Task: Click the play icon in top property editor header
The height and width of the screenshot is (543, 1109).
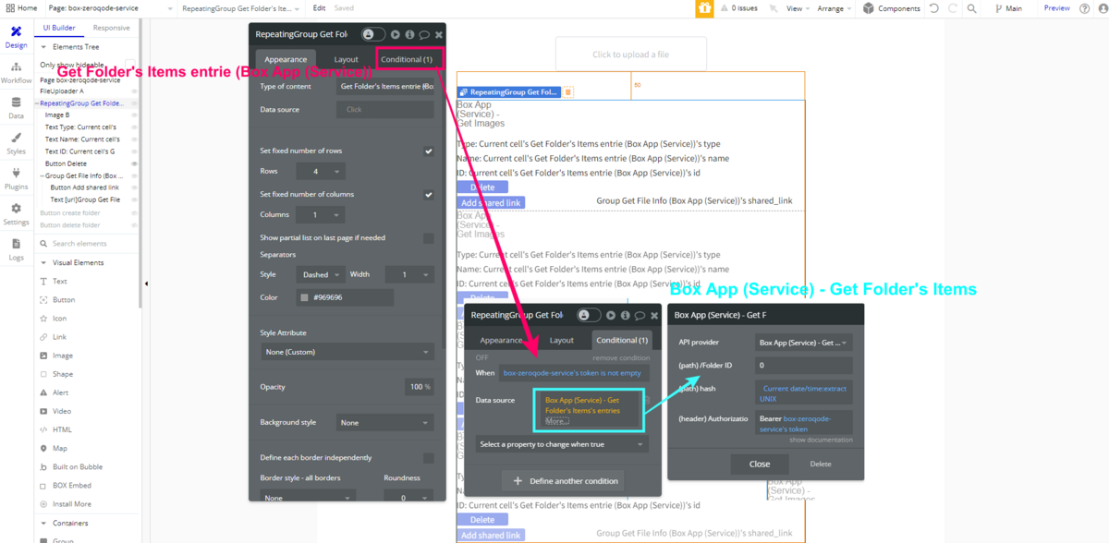Action: pyautogui.click(x=395, y=34)
